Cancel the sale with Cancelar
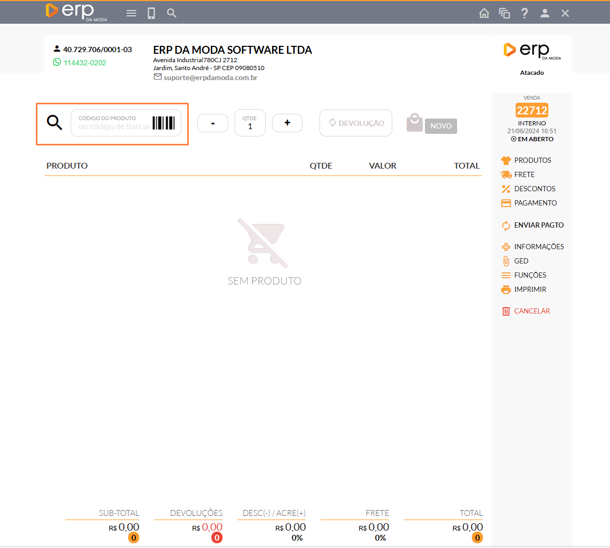The width and height of the screenshot is (610, 548). coord(531,311)
